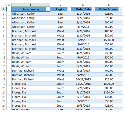Open the Salesperson filter dropdown
Screen dimensions: 125x113
pyautogui.click(x=48, y=9)
